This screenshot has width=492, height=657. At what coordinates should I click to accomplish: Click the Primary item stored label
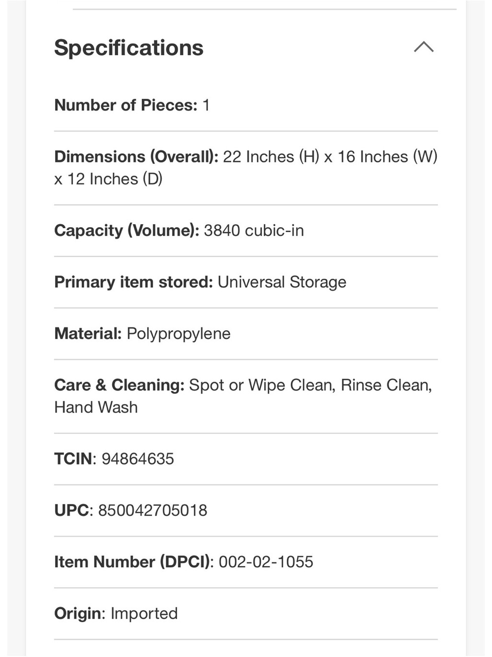[133, 282]
